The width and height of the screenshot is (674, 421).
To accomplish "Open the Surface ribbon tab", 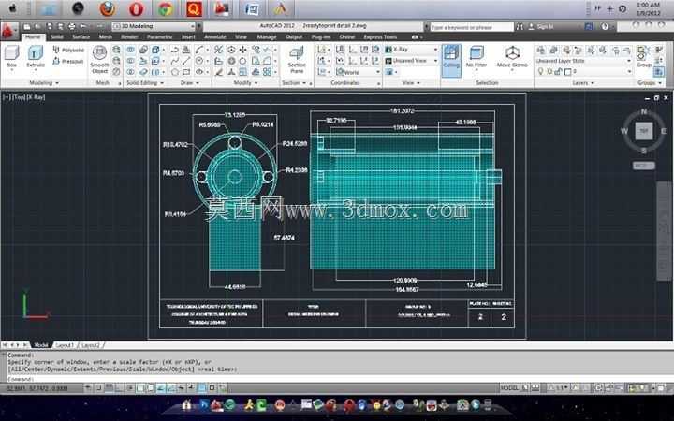I will (x=81, y=36).
